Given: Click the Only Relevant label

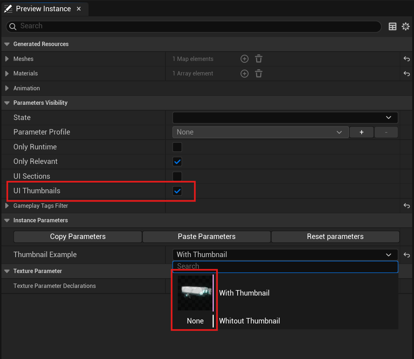Looking at the screenshot, I should (36, 162).
